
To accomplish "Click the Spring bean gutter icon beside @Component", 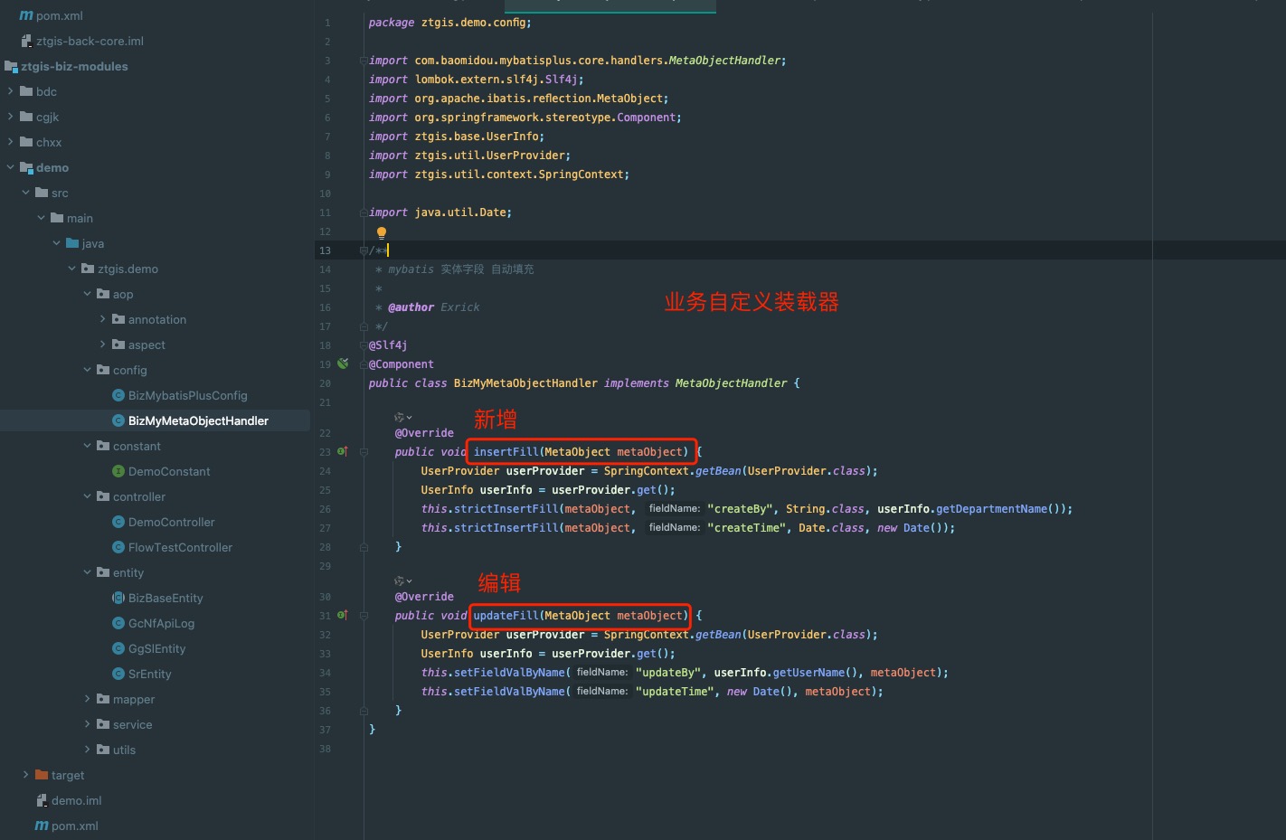I will [343, 363].
